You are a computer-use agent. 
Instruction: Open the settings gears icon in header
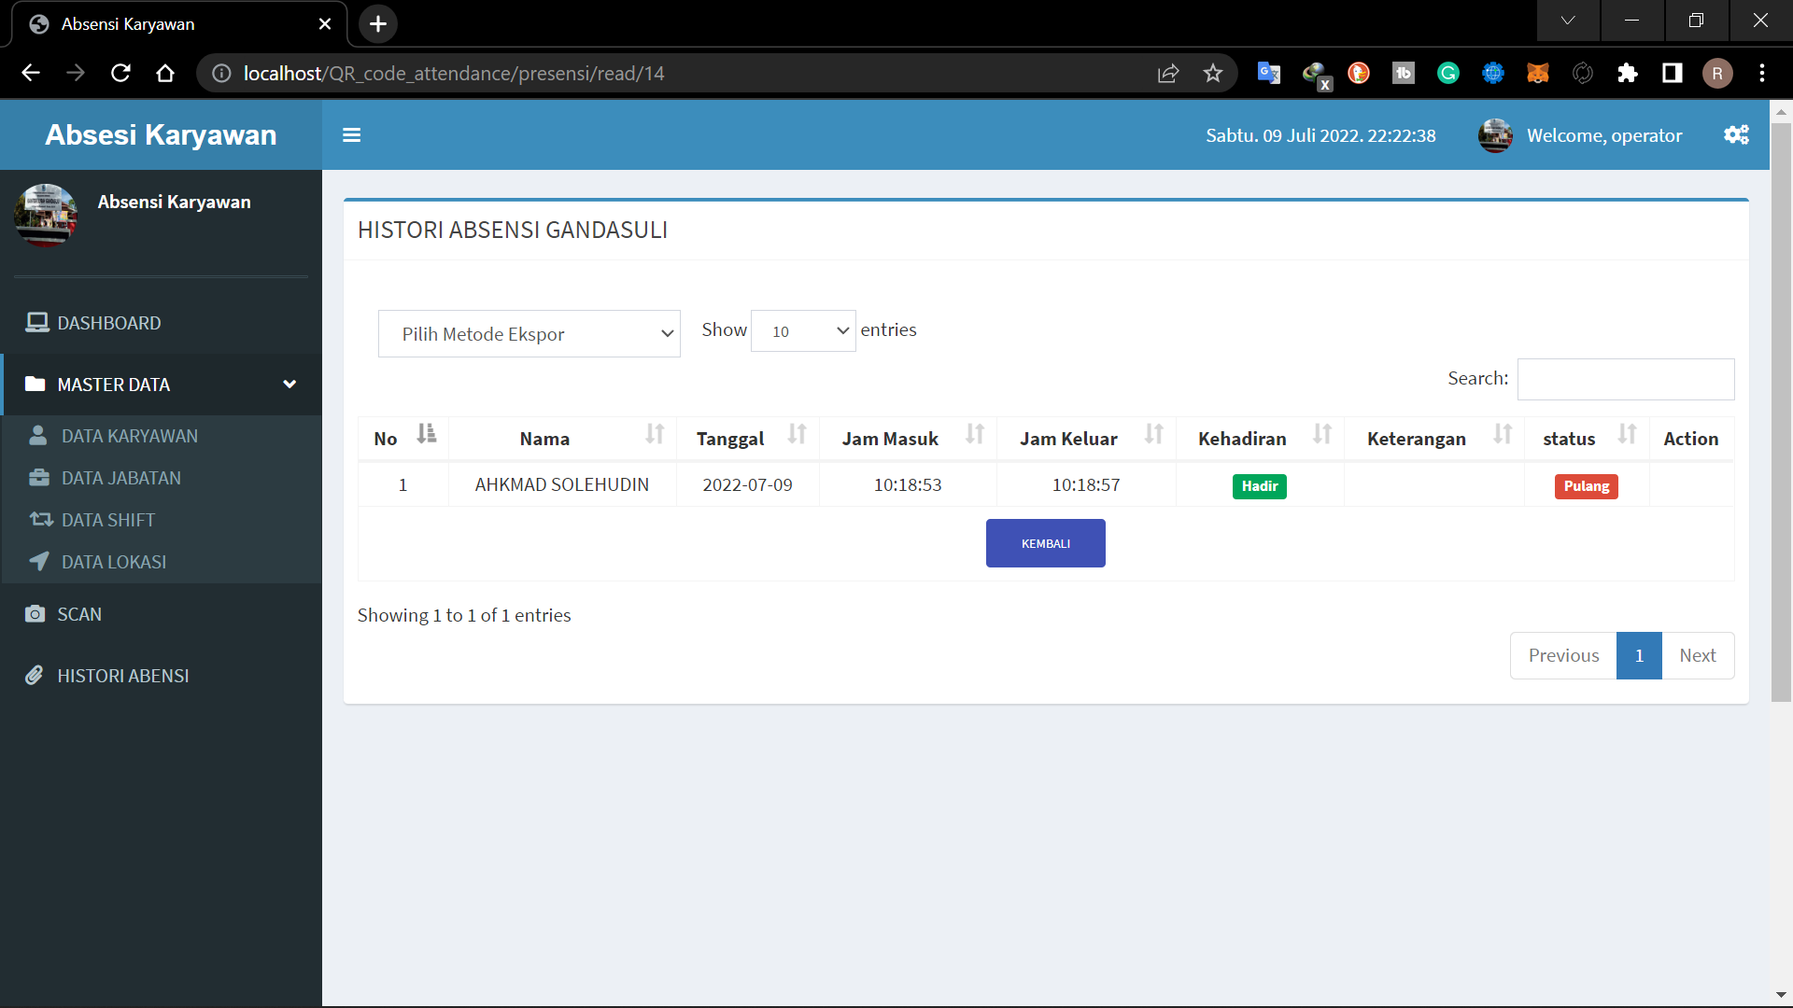[1736, 135]
